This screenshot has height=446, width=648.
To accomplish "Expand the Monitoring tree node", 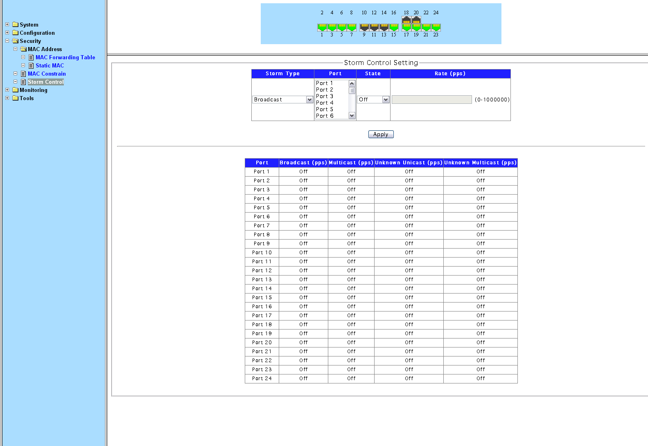I will [x=7, y=90].
